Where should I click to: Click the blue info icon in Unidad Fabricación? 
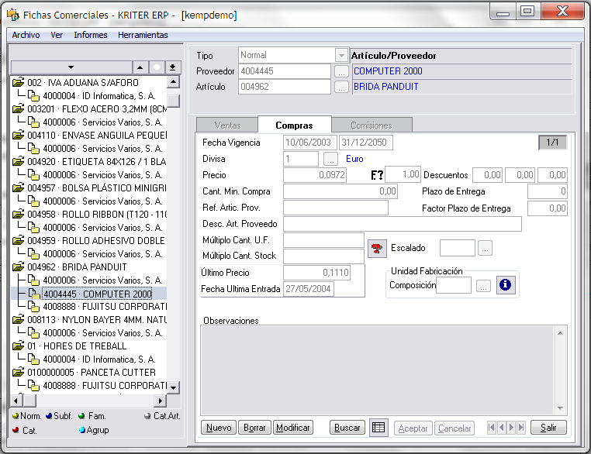[505, 285]
